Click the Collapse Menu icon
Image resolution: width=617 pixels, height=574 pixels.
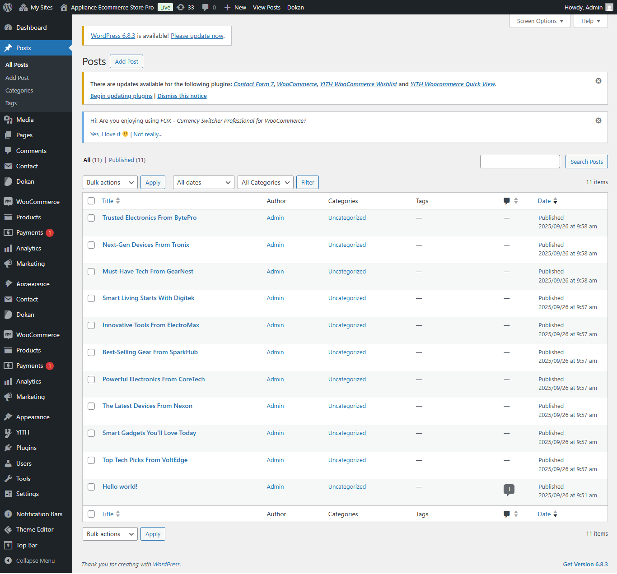pyautogui.click(x=8, y=560)
